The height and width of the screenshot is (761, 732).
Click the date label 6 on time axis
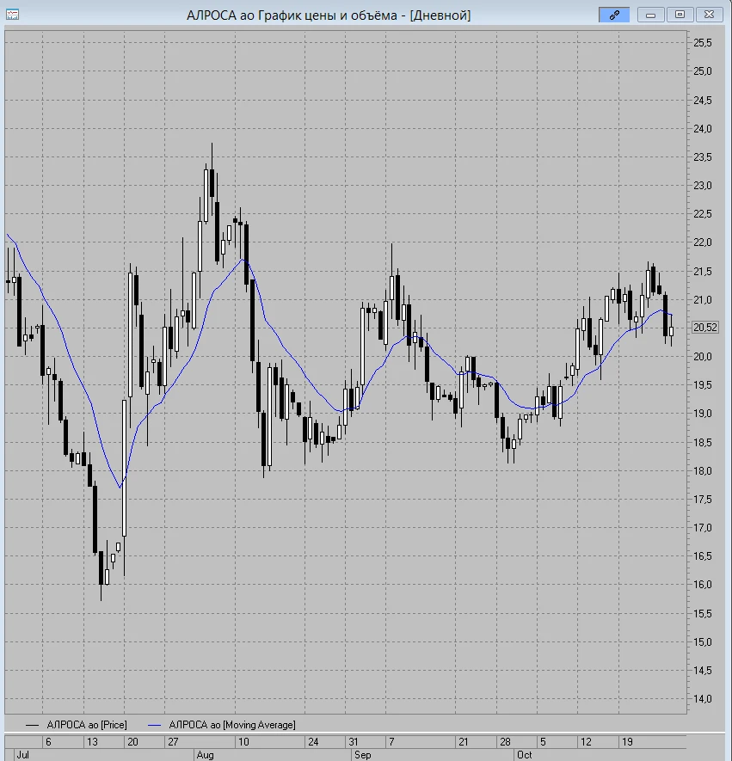48,742
